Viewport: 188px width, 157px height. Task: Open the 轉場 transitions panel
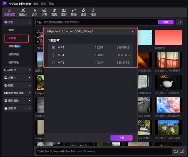point(74,12)
